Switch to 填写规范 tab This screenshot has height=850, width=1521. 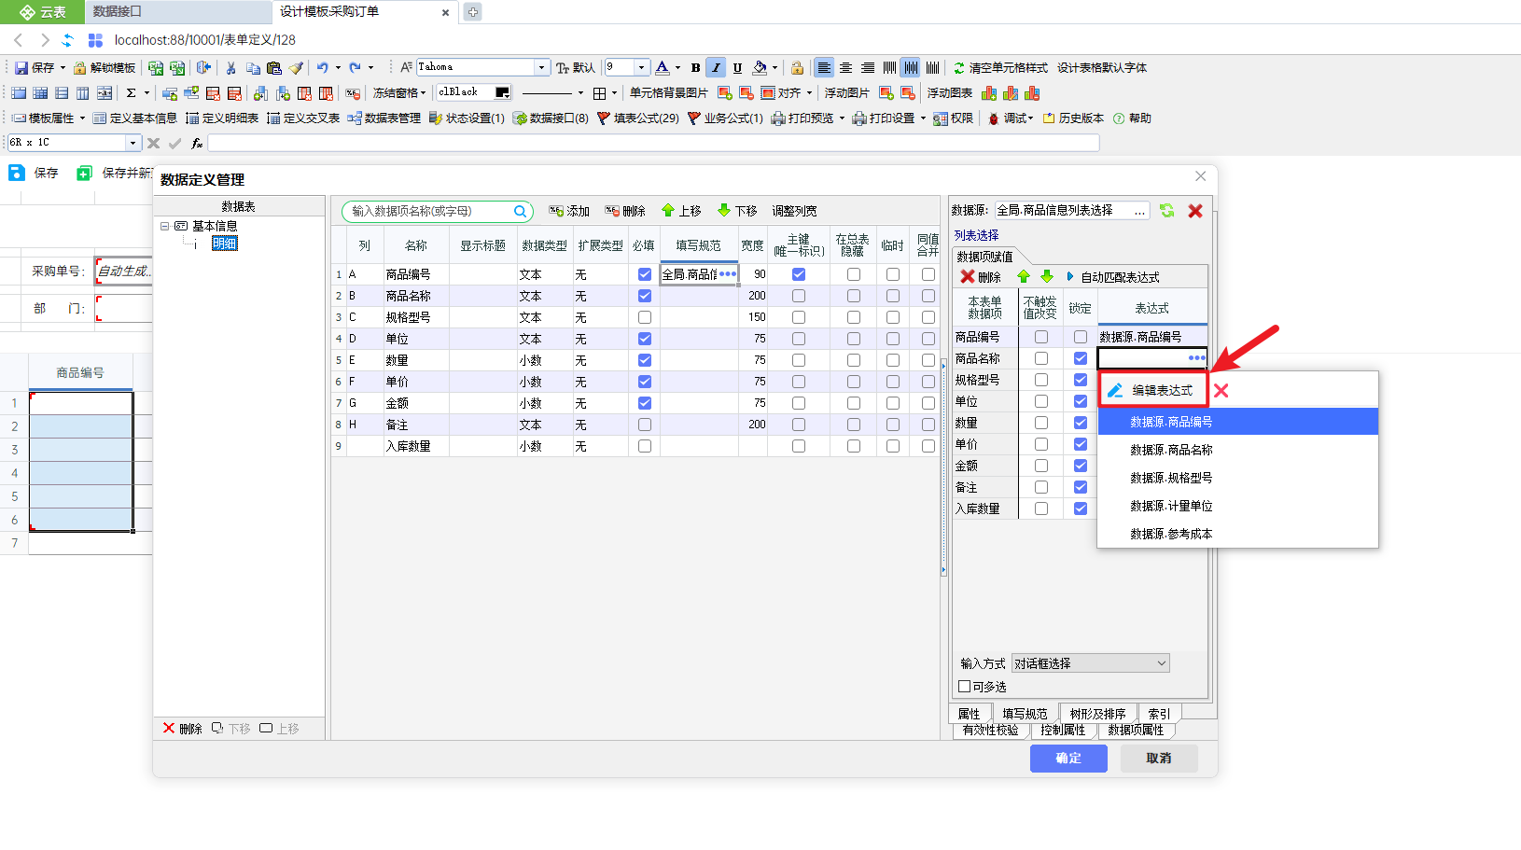[1025, 713]
